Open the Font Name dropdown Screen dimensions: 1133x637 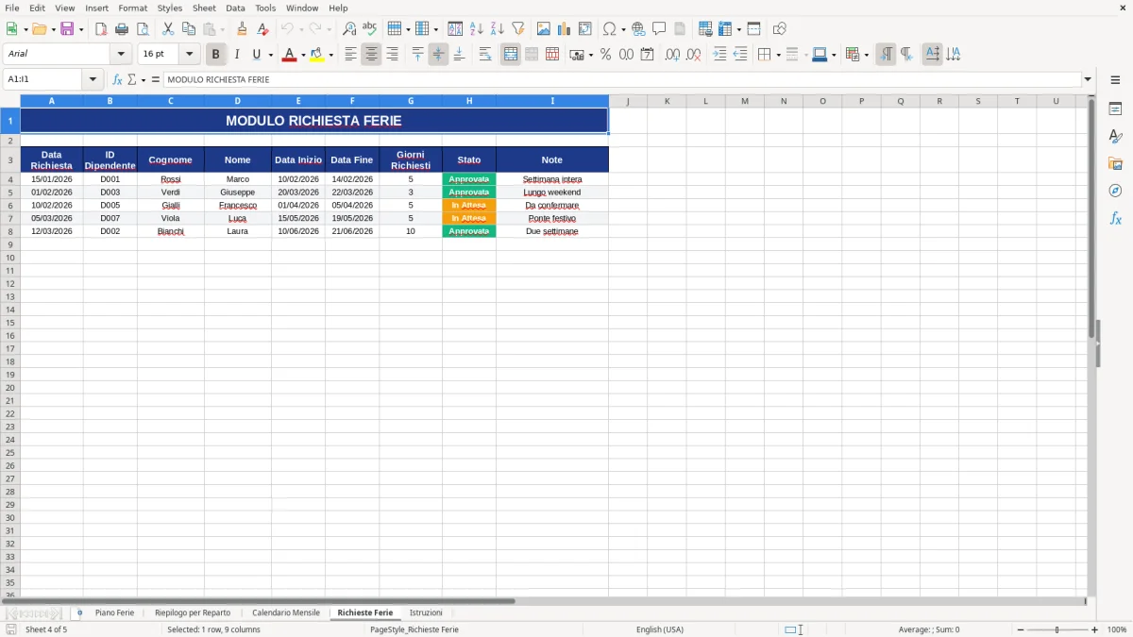click(121, 55)
